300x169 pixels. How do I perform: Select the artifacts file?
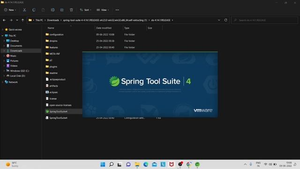coord(53,86)
